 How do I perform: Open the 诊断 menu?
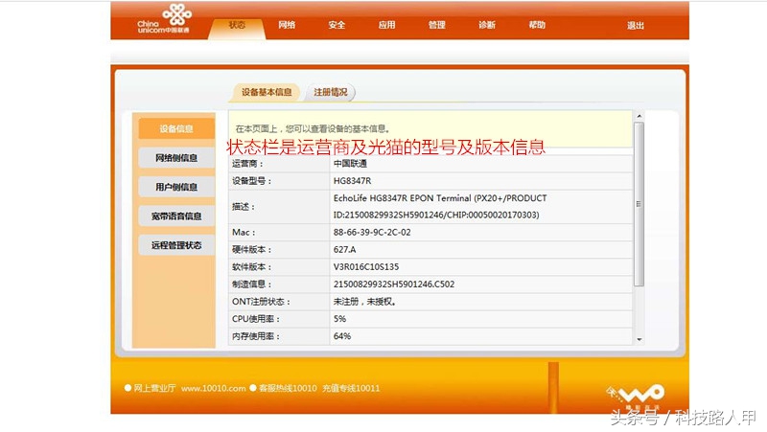point(487,25)
